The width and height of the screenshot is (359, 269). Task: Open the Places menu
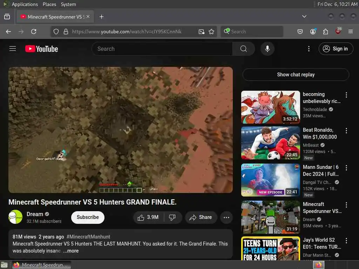click(49, 4)
